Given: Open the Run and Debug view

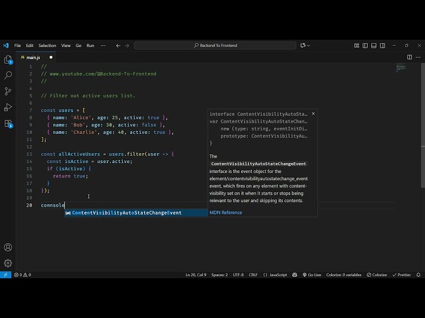Looking at the screenshot, I should pos(8,107).
